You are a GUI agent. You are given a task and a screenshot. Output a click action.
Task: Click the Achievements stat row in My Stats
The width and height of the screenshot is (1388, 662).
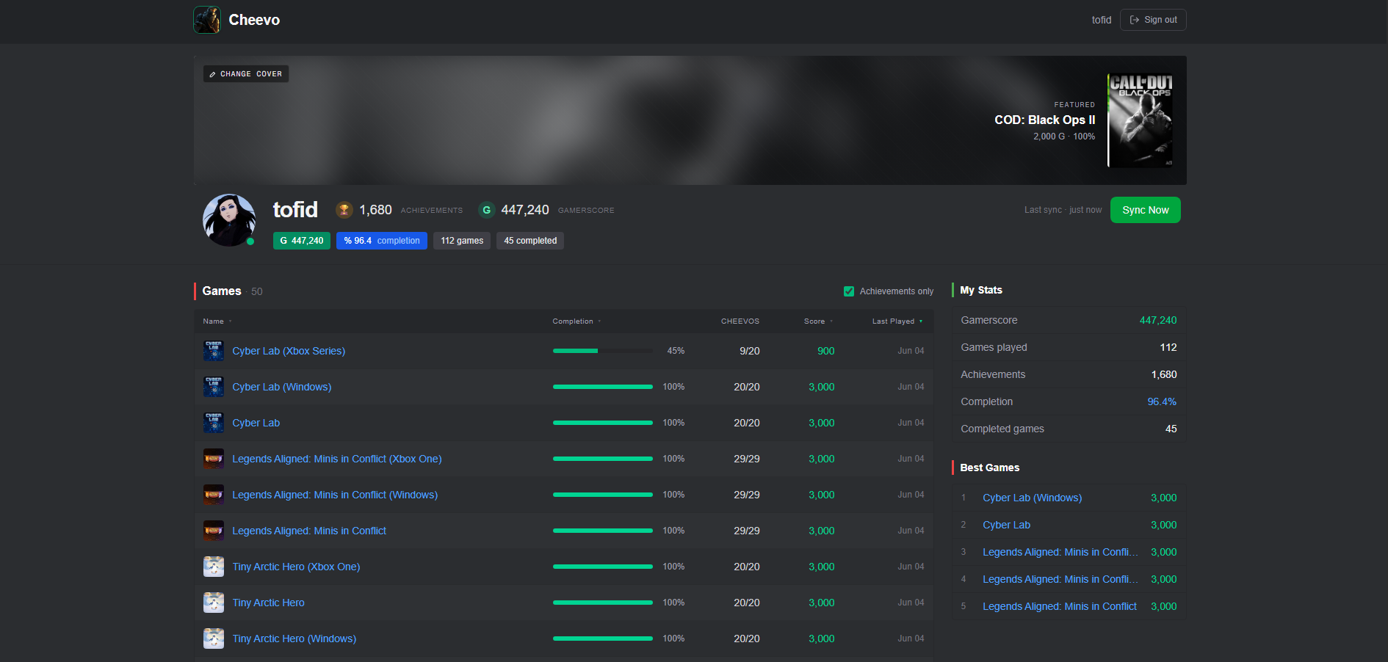1069,374
